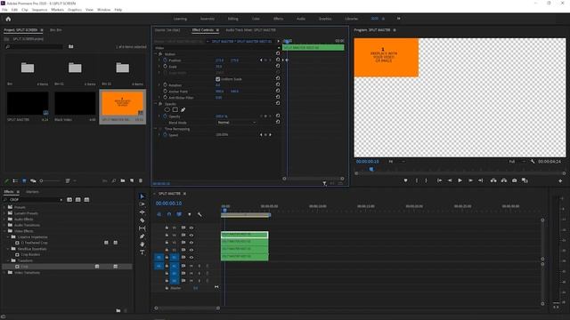Select the Ripple Edit tool
This screenshot has width=570, height=320.
pyautogui.click(x=142, y=212)
